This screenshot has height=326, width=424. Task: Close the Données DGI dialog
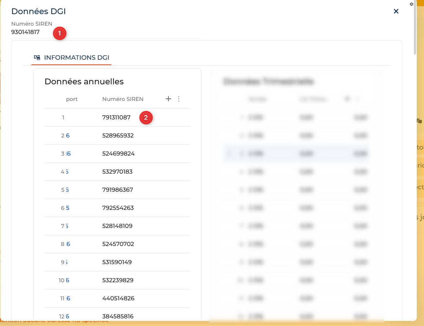396,11
